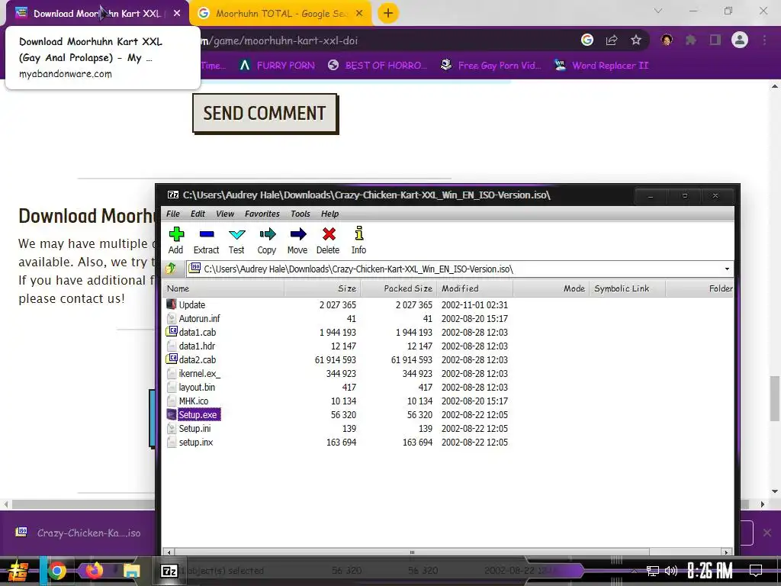Open the View menu in 7-Zip
781x586 pixels.
click(x=225, y=214)
